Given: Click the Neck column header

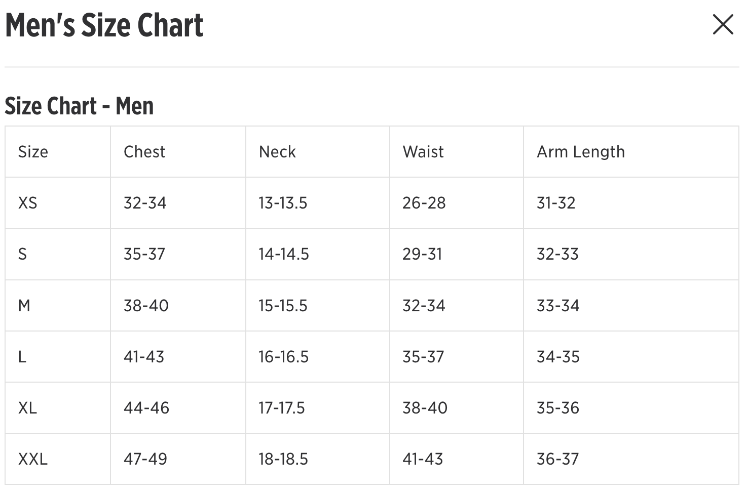Looking at the screenshot, I should 277,152.
